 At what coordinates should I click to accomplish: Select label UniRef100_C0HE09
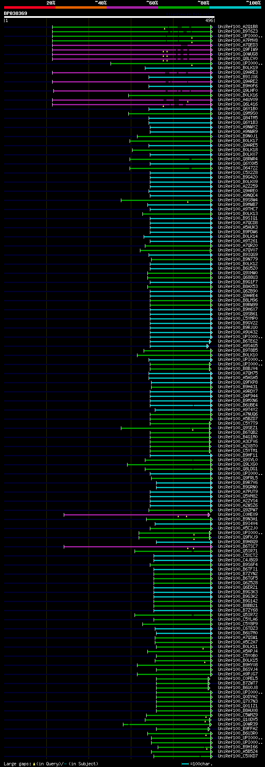(x=238, y=515)
